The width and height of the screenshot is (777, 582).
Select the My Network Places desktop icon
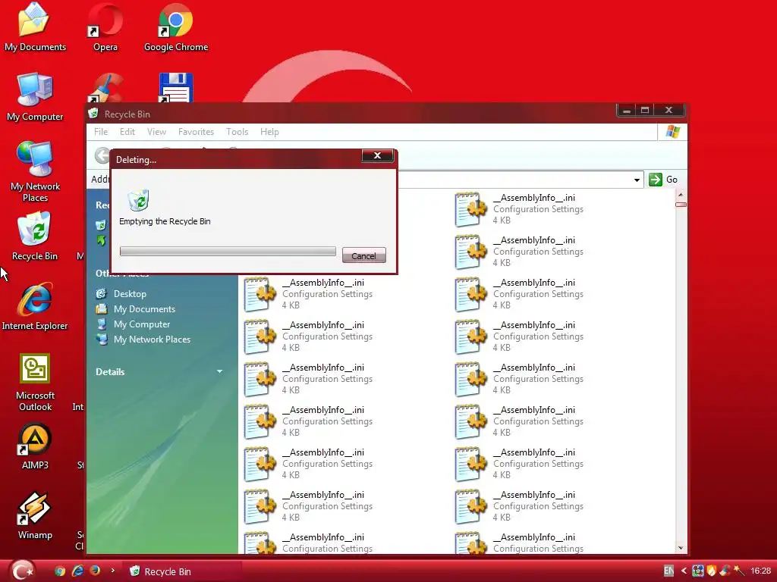(x=35, y=172)
